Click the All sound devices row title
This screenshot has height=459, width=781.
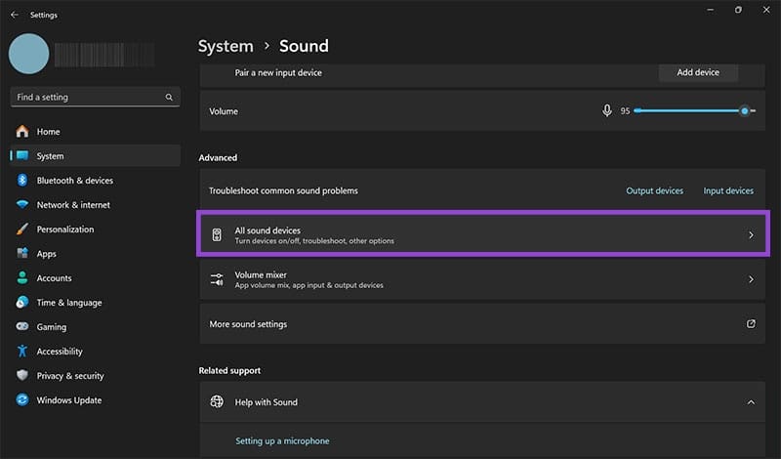tap(267, 230)
